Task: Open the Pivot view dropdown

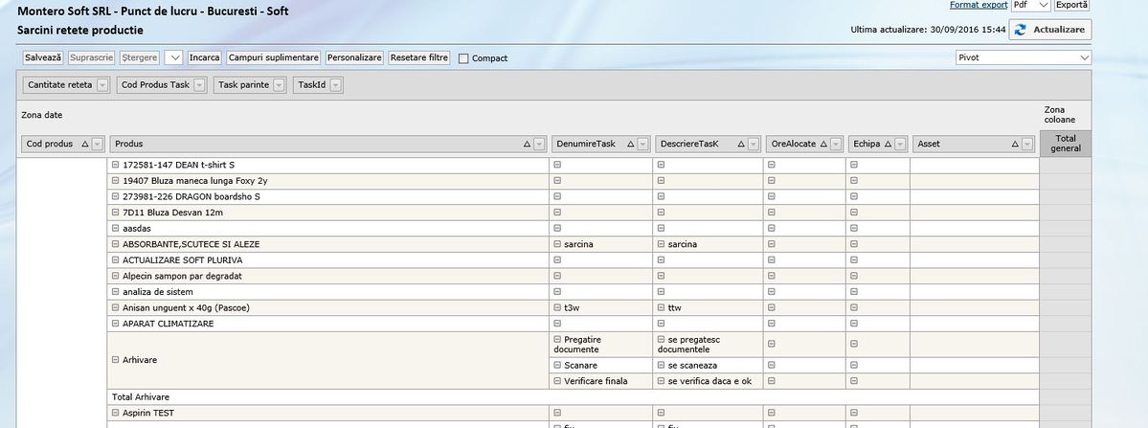Action: tap(1083, 57)
